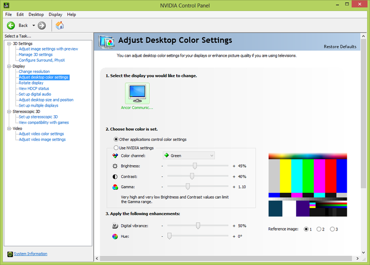Screen dimensions: 370x265
Task: Click the color bars reference image
Action: click(308, 185)
